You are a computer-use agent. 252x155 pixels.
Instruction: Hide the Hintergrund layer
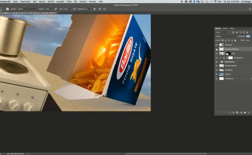(x=216, y=79)
